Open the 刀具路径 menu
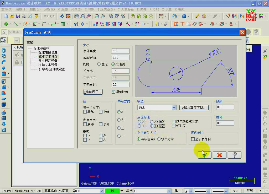The height and width of the screenshot is (194, 269). click(126, 9)
